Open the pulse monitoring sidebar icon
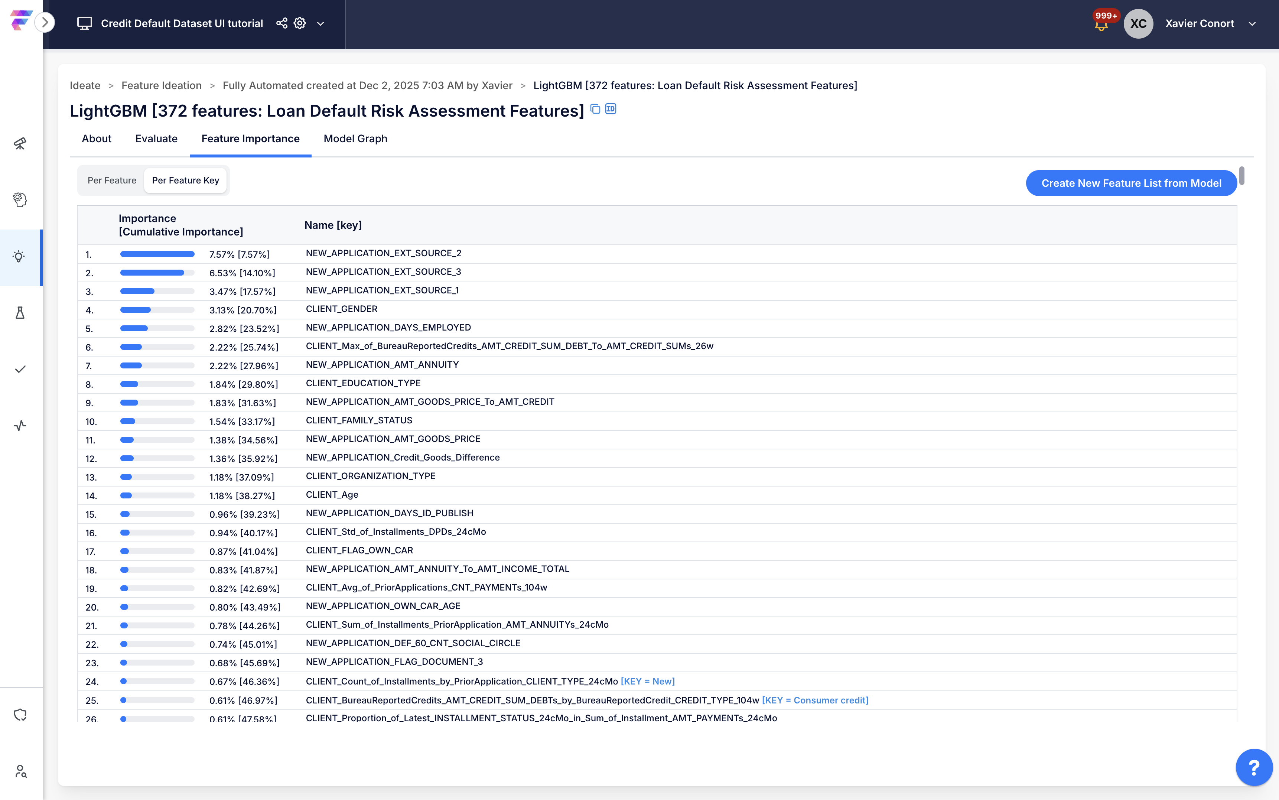Viewport: 1279px width, 800px height. [20, 425]
